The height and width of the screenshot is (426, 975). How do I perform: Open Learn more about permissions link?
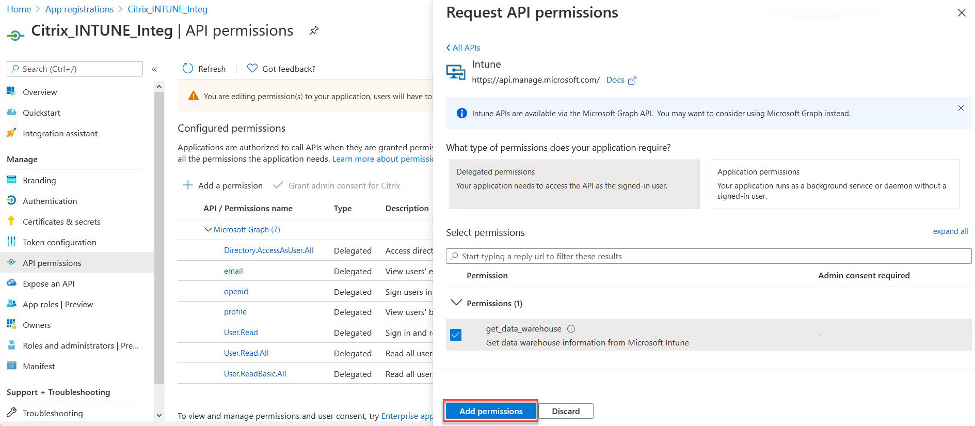click(382, 159)
